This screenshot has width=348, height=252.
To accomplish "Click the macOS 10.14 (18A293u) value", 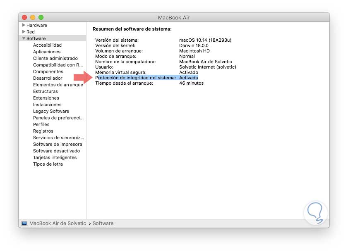I will click(205, 40).
